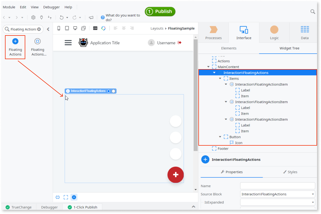Open the Debugger menu
Screen dimensions: 321x214
click(51, 7)
